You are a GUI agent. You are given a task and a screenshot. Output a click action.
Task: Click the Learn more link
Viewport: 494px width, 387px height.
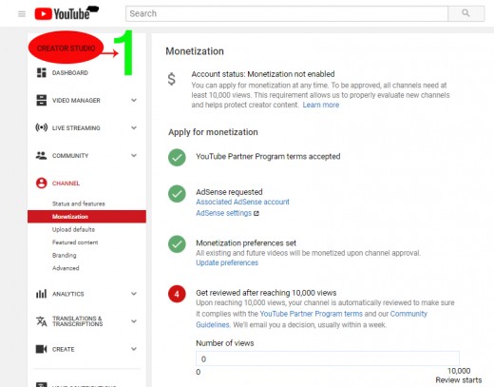click(x=321, y=105)
